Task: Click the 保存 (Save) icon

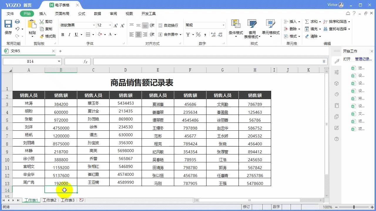Action: coord(8,23)
